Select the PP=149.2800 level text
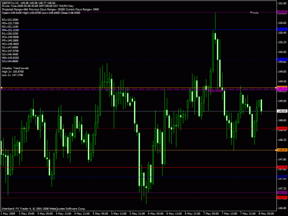The image size is (288, 216). pyautogui.click(x=10, y=41)
